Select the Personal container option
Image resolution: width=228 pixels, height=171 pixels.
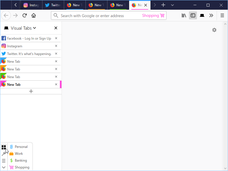pos(21,147)
